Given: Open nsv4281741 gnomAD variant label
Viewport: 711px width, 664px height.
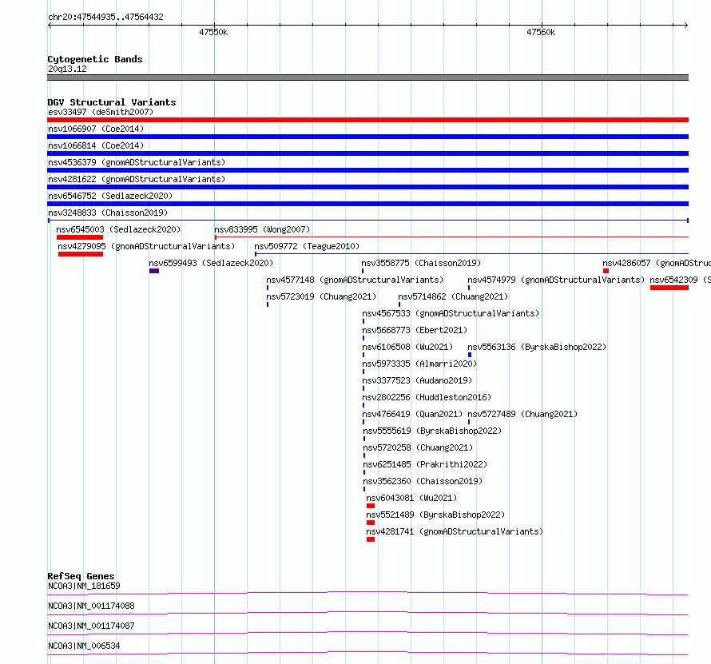Looking at the screenshot, I should pos(455,531).
